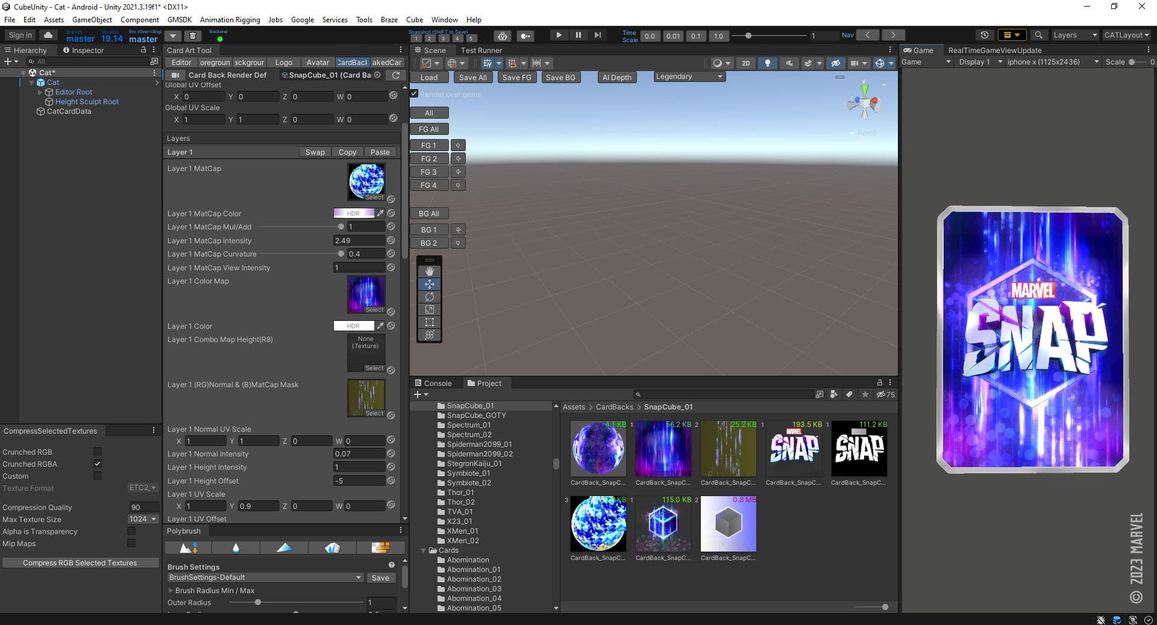
Task: Click the Save All button
Action: (x=472, y=77)
